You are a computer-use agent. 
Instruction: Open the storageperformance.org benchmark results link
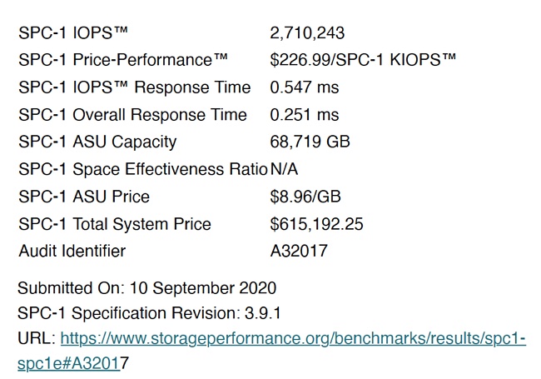293,339
